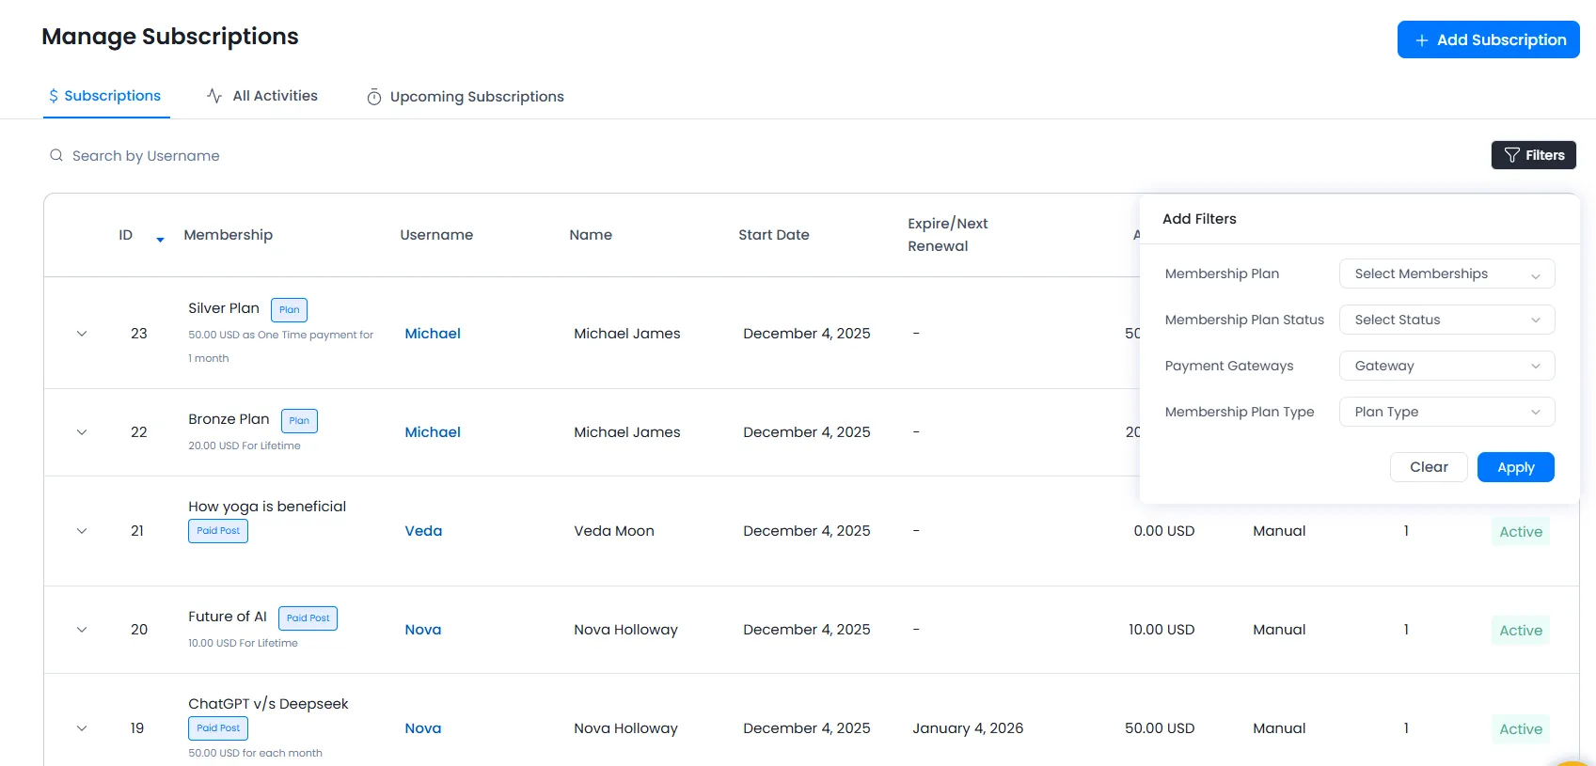The height and width of the screenshot is (766, 1596).
Task: Open the Veda username link
Action: 423,531
